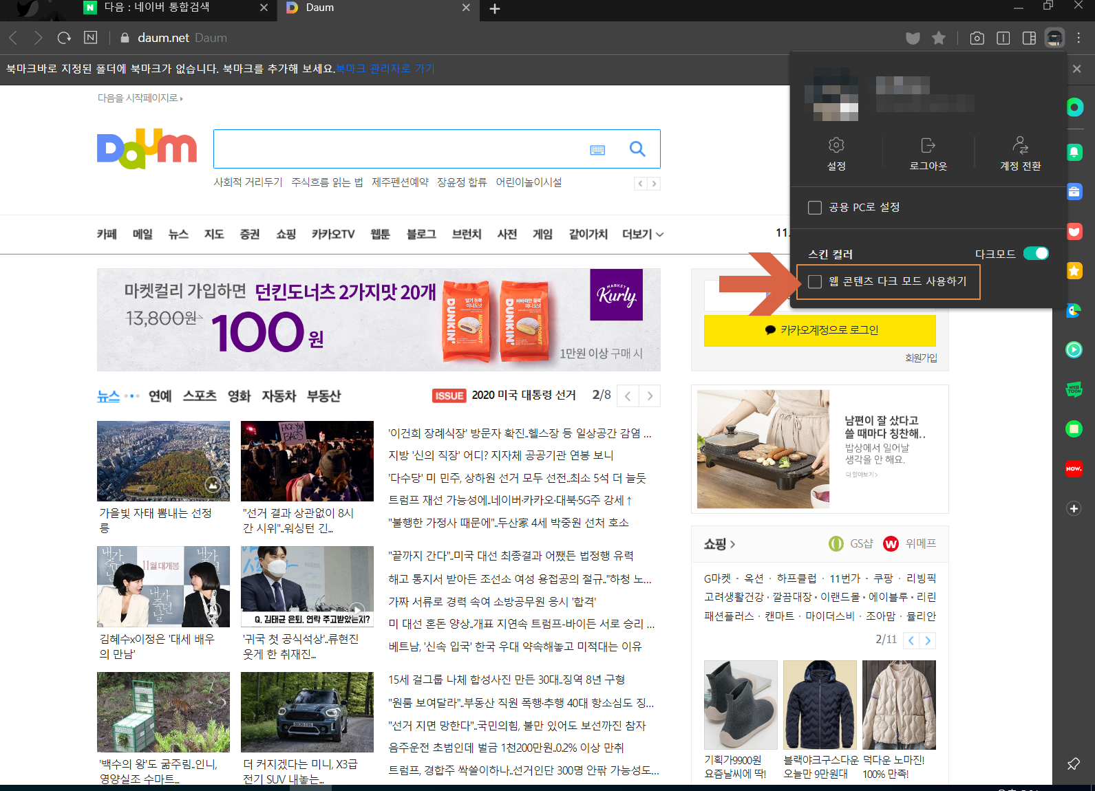Image resolution: width=1095 pixels, height=791 pixels.
Task: Open the 가을빛 자태 뽐내는 선정릉 thumbnail
Action: coord(163,461)
